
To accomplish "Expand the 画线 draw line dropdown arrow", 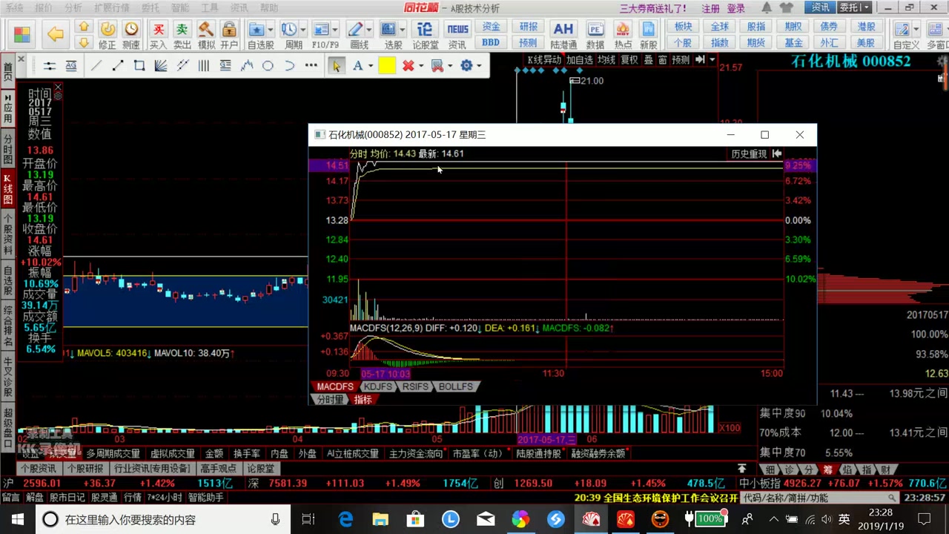I will 368,30.
